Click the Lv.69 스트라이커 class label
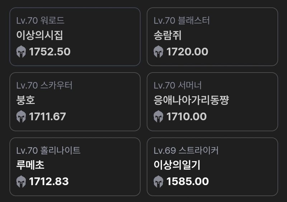 [186, 150]
